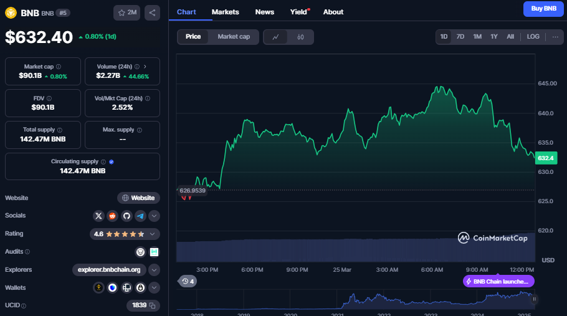
Task: Open chart more options ellipsis
Action: [555, 37]
